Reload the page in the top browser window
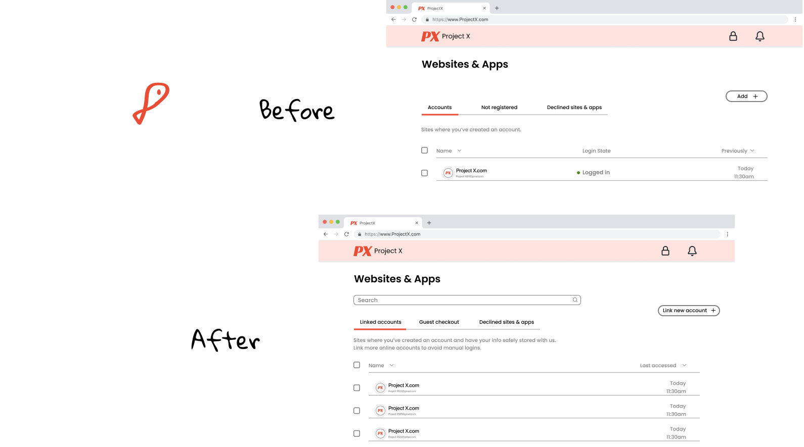 [414, 20]
